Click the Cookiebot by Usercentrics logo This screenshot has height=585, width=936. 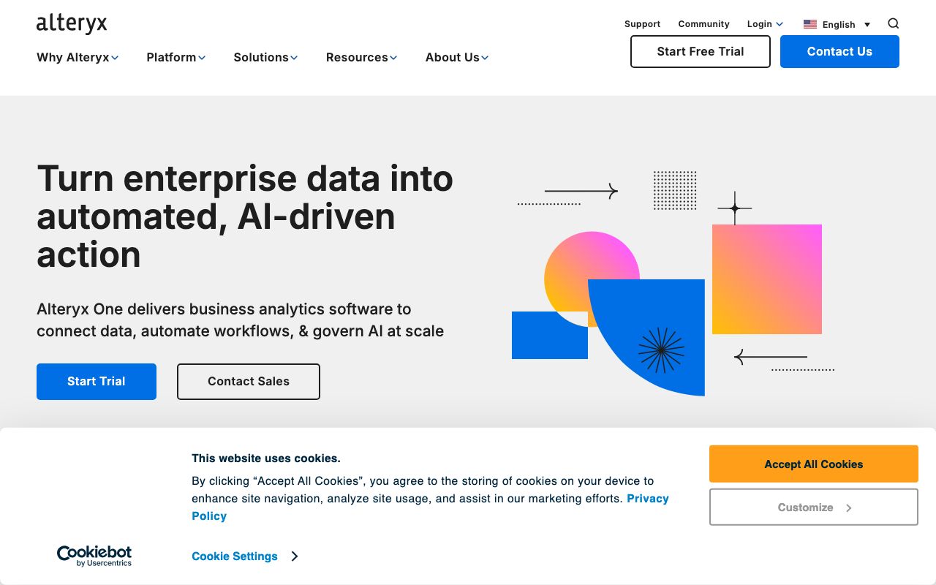coord(94,556)
